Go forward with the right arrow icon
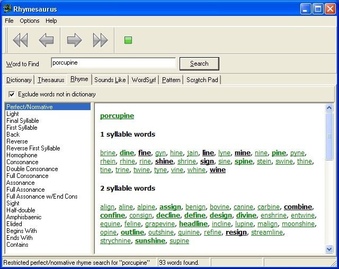339x269 pixels. click(74, 40)
